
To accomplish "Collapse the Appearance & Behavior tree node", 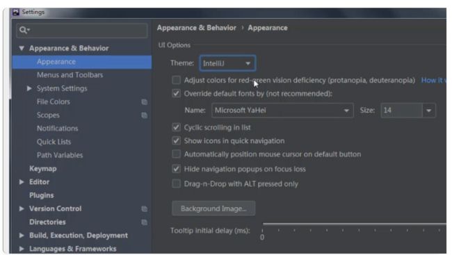I will pyautogui.click(x=22, y=48).
